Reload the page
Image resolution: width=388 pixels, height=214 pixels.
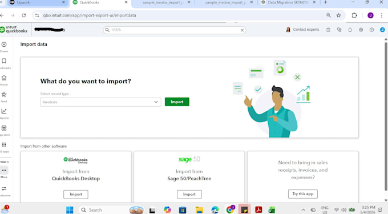[24, 15]
